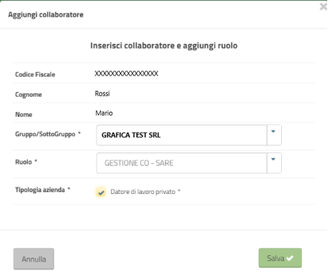Click the Aggiungi collaboratore title
334x278 pixels.
pyautogui.click(x=46, y=14)
